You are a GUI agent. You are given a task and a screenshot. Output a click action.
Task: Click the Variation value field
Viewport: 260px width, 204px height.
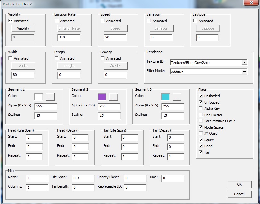point(161,38)
